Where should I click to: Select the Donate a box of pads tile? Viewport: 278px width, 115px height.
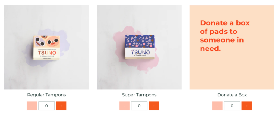pos(232,47)
